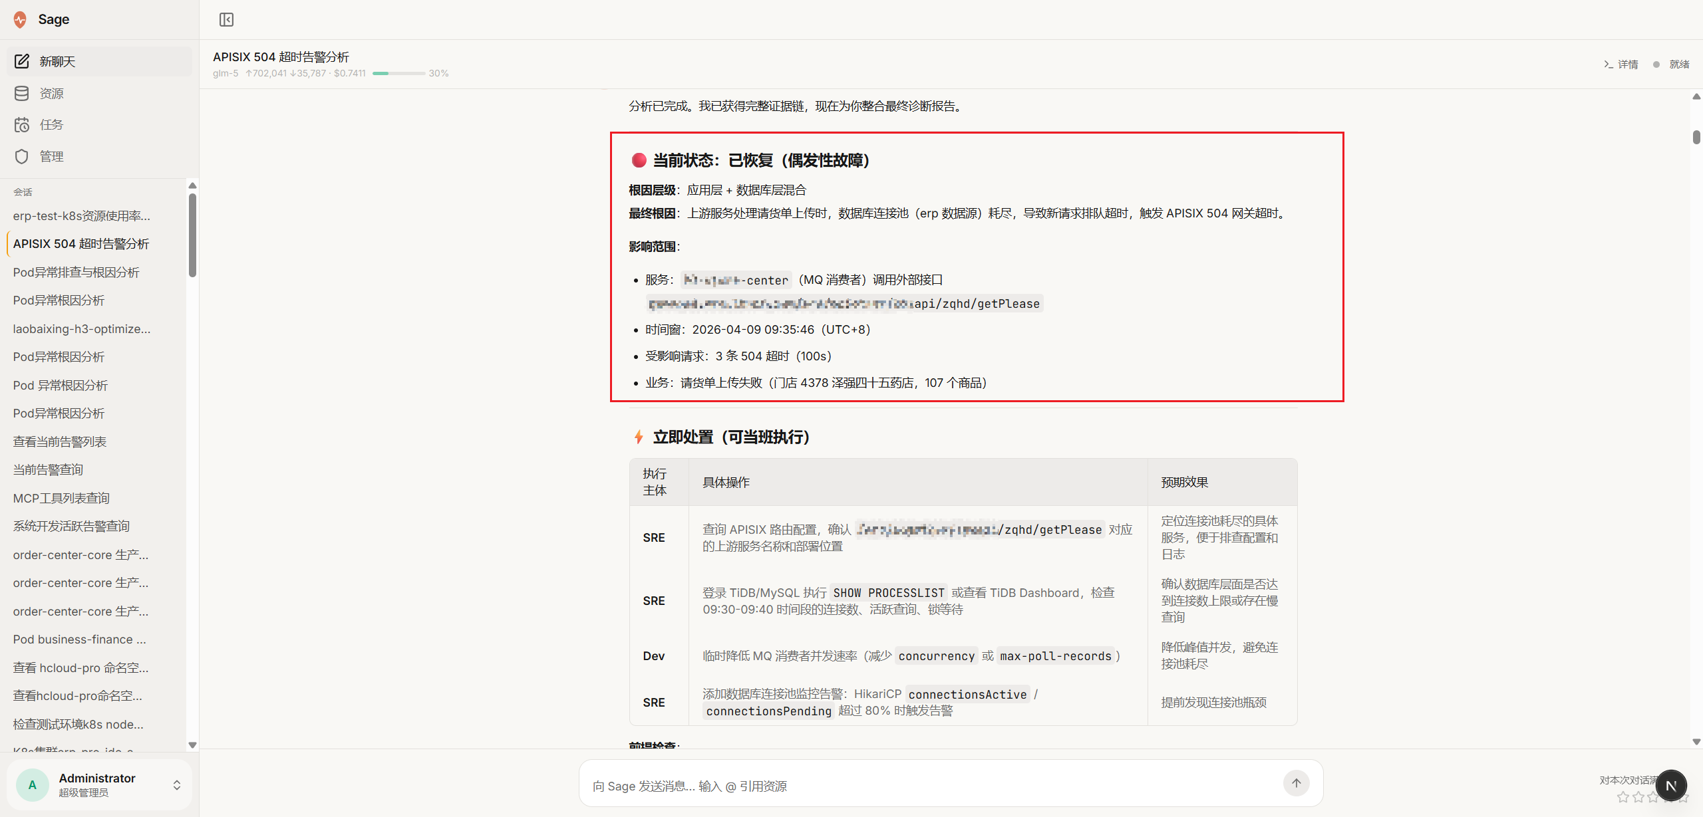Open 任务 calendar-clock icon
1703x817 pixels.
pyautogui.click(x=22, y=124)
